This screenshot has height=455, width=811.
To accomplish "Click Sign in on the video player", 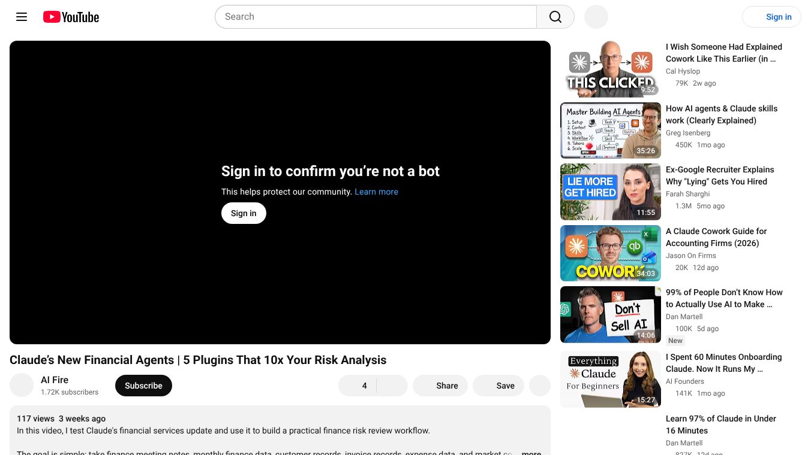I will pos(244,213).
